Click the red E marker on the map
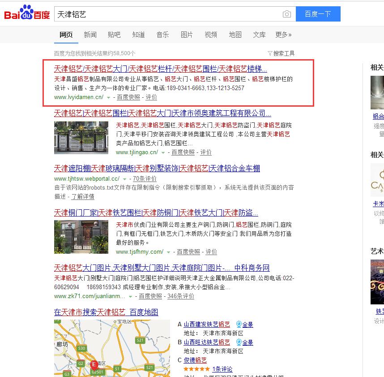 [94, 365]
